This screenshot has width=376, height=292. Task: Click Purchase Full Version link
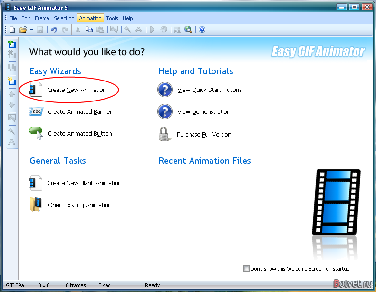pos(204,135)
